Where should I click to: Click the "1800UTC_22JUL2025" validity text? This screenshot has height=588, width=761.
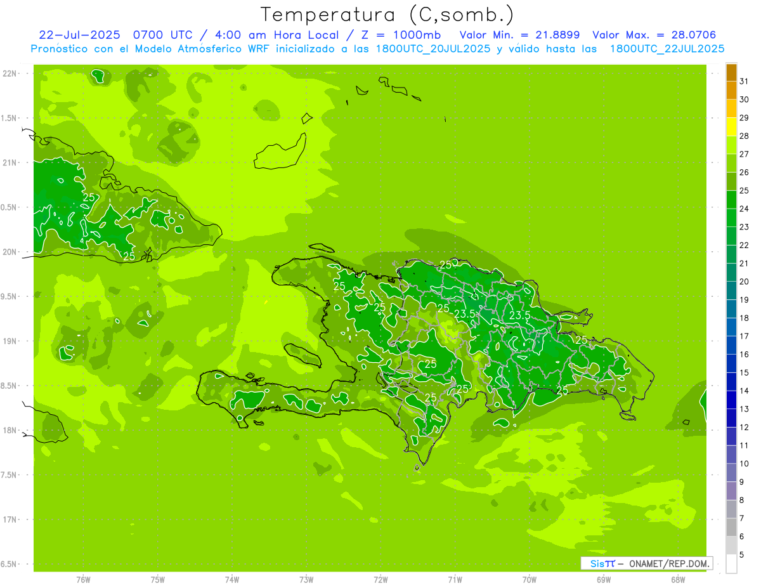pyautogui.click(x=667, y=49)
